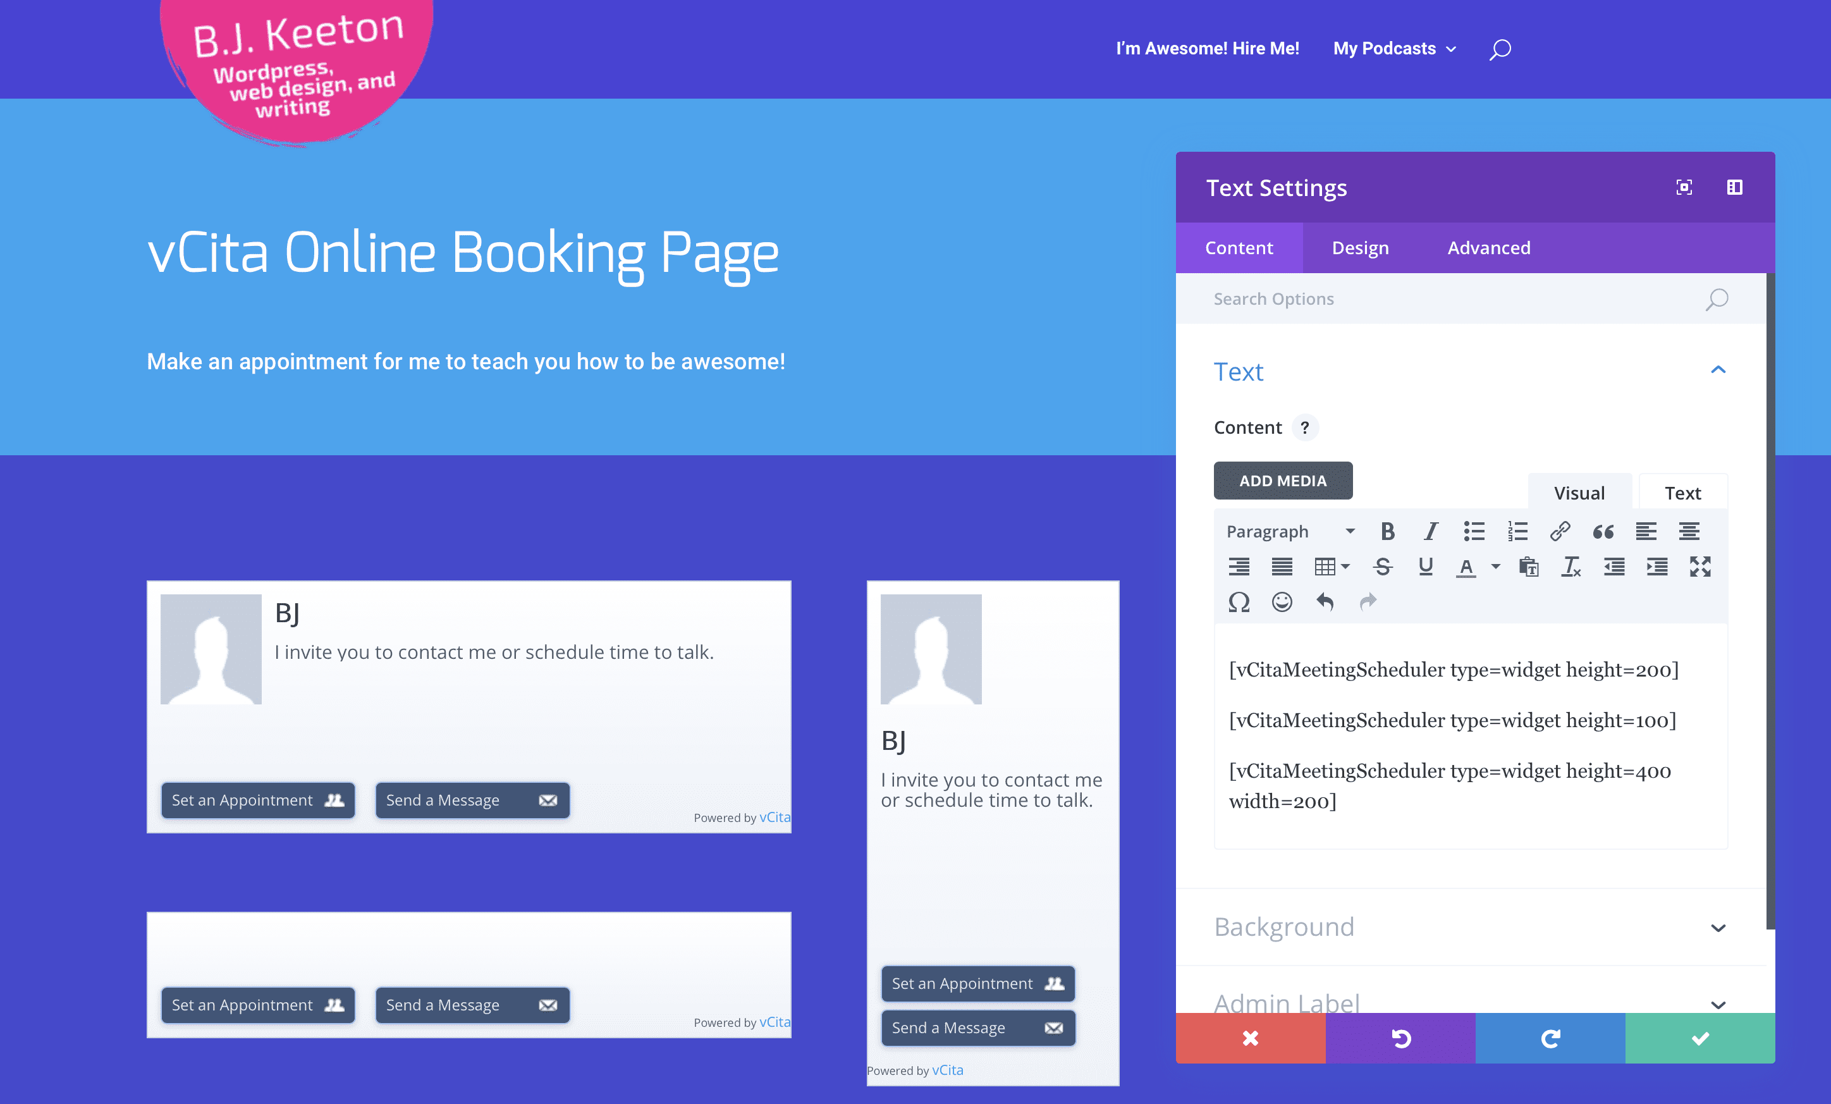This screenshot has width=1831, height=1104.
Task: Insert a link using chain icon
Action: pos(1560,531)
